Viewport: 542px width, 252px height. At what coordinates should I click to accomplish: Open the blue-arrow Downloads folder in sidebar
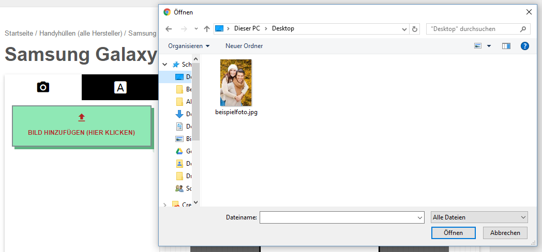pos(183,114)
